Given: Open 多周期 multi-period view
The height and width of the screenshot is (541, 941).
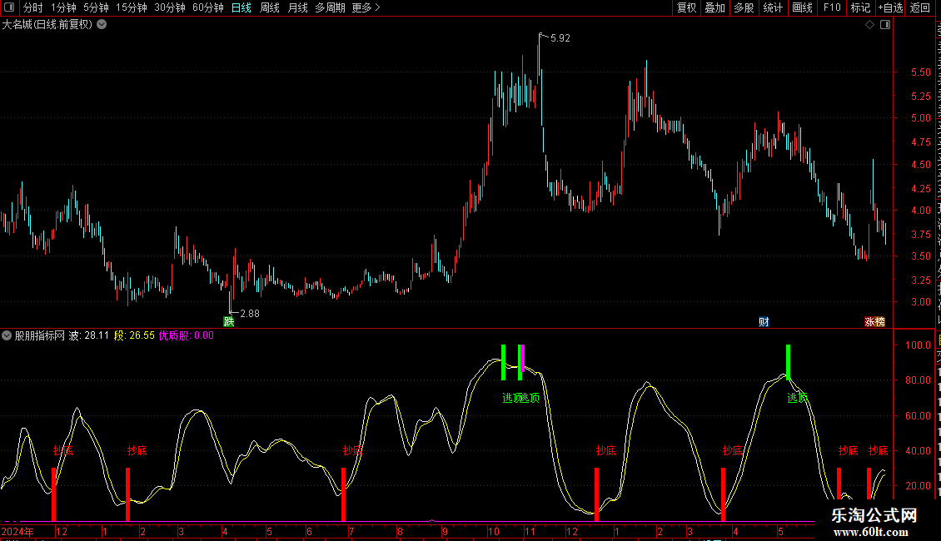Looking at the screenshot, I should [x=330, y=7].
